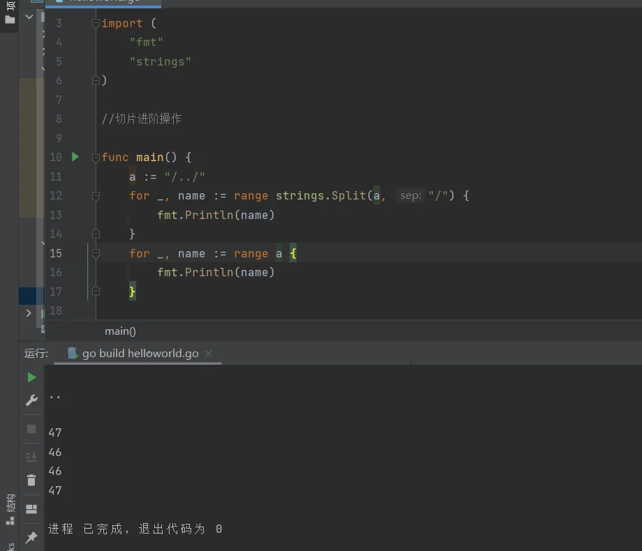Click the "/../" string literal on line 11

[x=184, y=177]
